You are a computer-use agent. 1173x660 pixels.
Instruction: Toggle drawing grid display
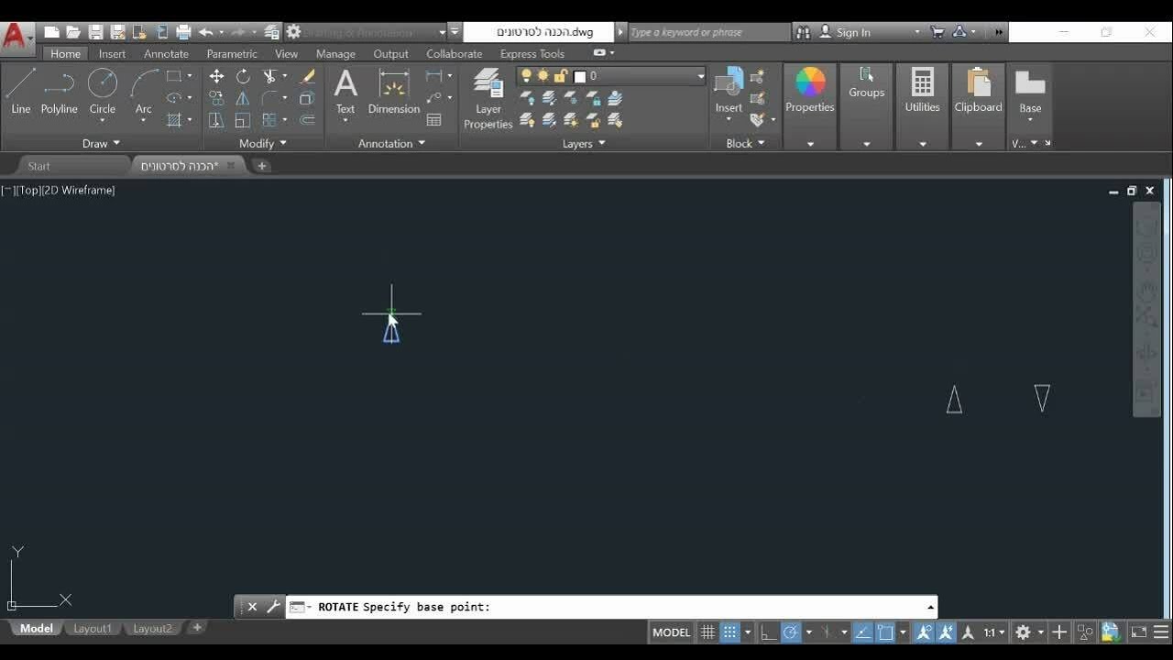[x=707, y=632]
